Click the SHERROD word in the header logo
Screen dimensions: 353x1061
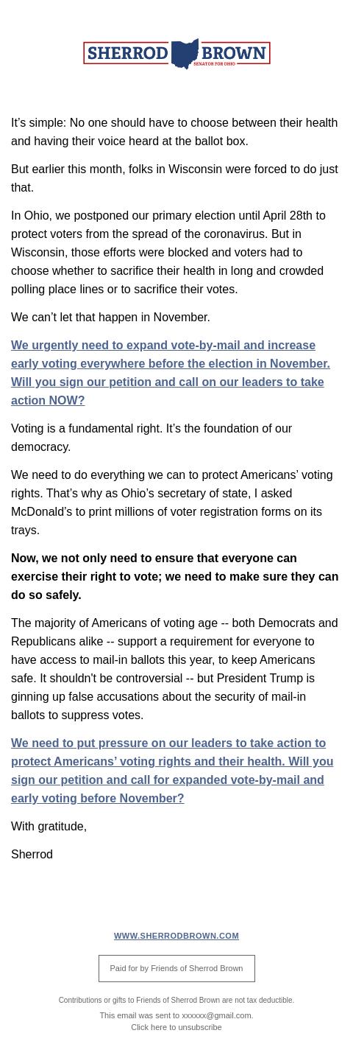(x=126, y=53)
